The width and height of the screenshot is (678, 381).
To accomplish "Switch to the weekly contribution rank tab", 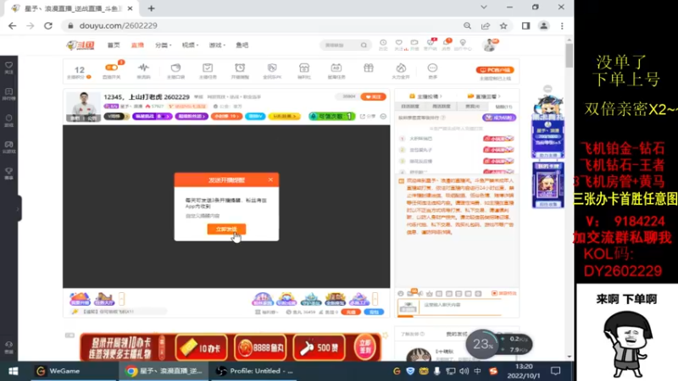I will 441,107.
